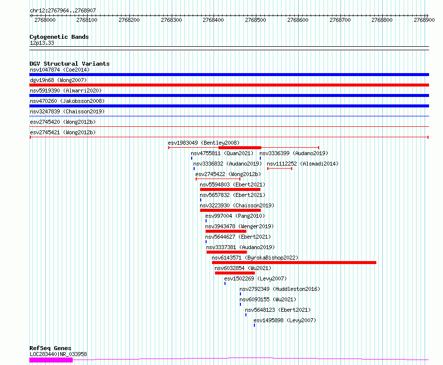Image resolution: width=443 pixels, height=365 pixels.
Task: Open nsv2792349 (Huddleston2016) variant
Action: point(280,289)
